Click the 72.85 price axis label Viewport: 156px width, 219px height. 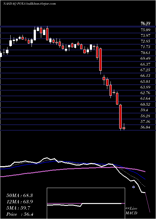pyautogui.click(x=146, y=41)
